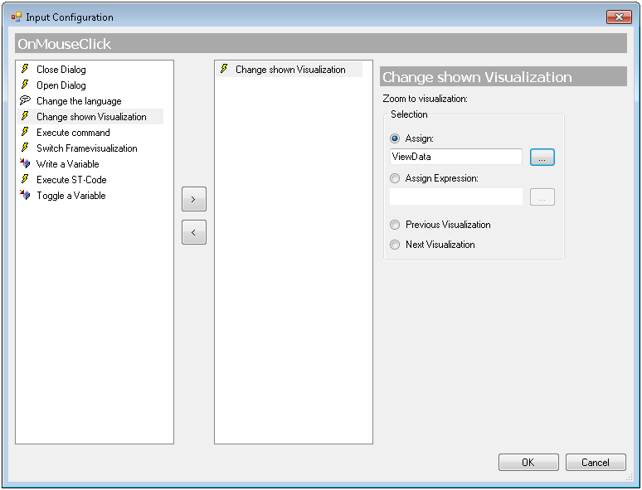The image size is (642, 490).
Task: Click the lightning icon beside Open Dialog
Action: (x=25, y=85)
